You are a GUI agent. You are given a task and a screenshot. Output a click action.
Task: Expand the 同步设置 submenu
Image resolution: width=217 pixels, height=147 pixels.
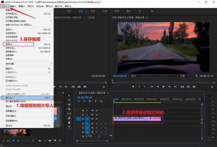[27, 64]
